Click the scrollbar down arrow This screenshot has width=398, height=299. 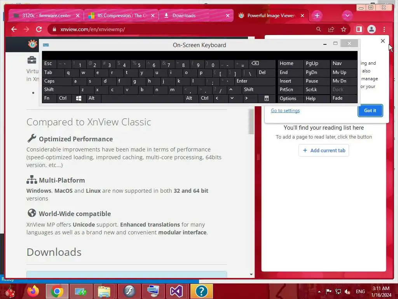click(x=251, y=274)
